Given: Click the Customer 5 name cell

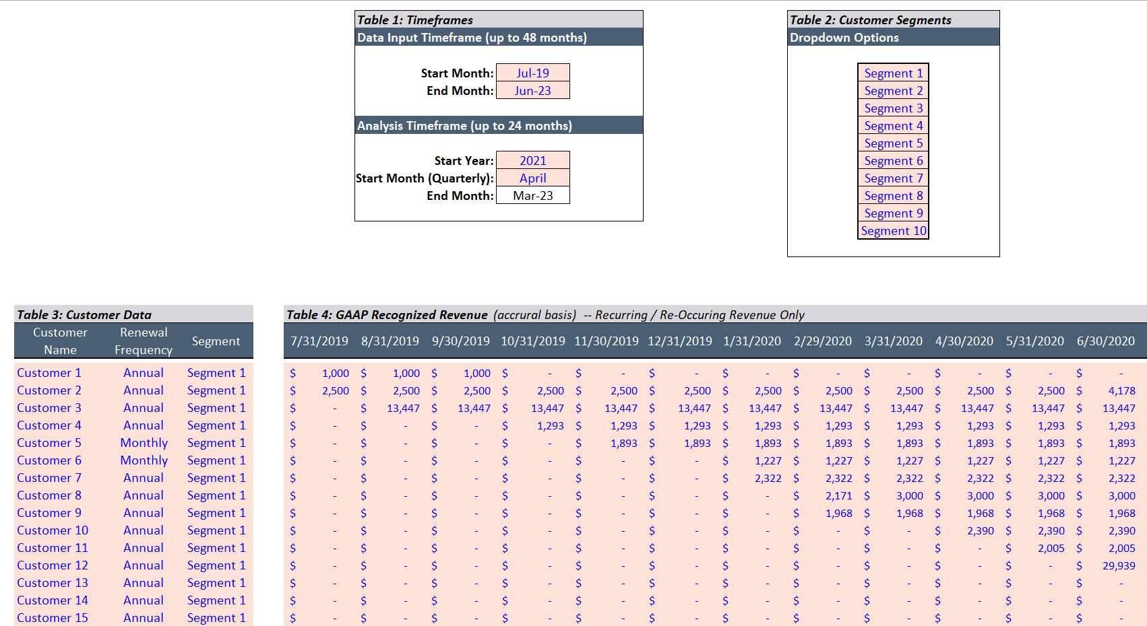Looking at the screenshot, I should pyautogui.click(x=49, y=442).
